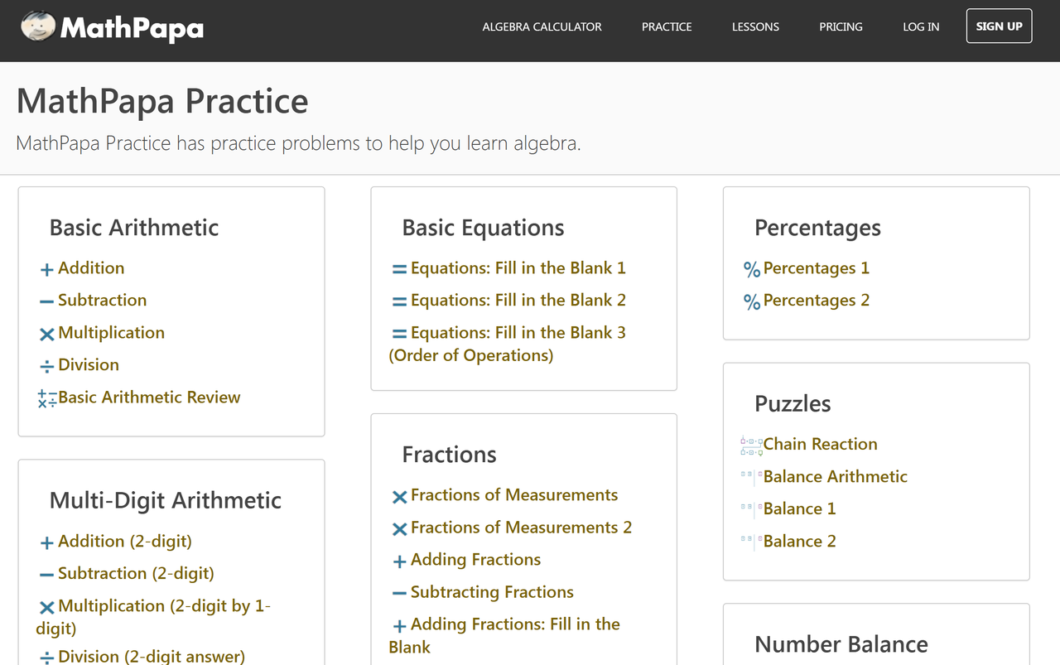
Task: Click the minus icon beside Subtraction
Action: 47,301
